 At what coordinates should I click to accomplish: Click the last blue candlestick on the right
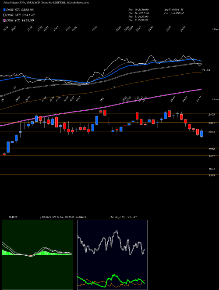pos(201,134)
